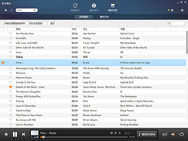The image size is (188, 141).
Task: Open artist KT Tunstall
Action: click(x=89, y=47)
